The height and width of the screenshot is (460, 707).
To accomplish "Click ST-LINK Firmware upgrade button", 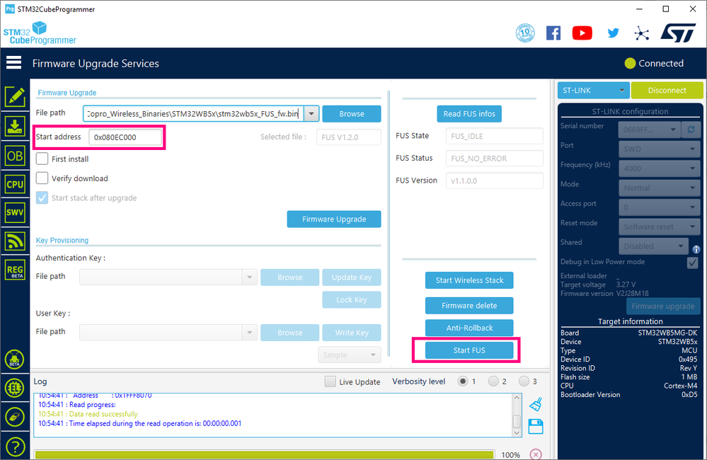I will [x=663, y=306].
